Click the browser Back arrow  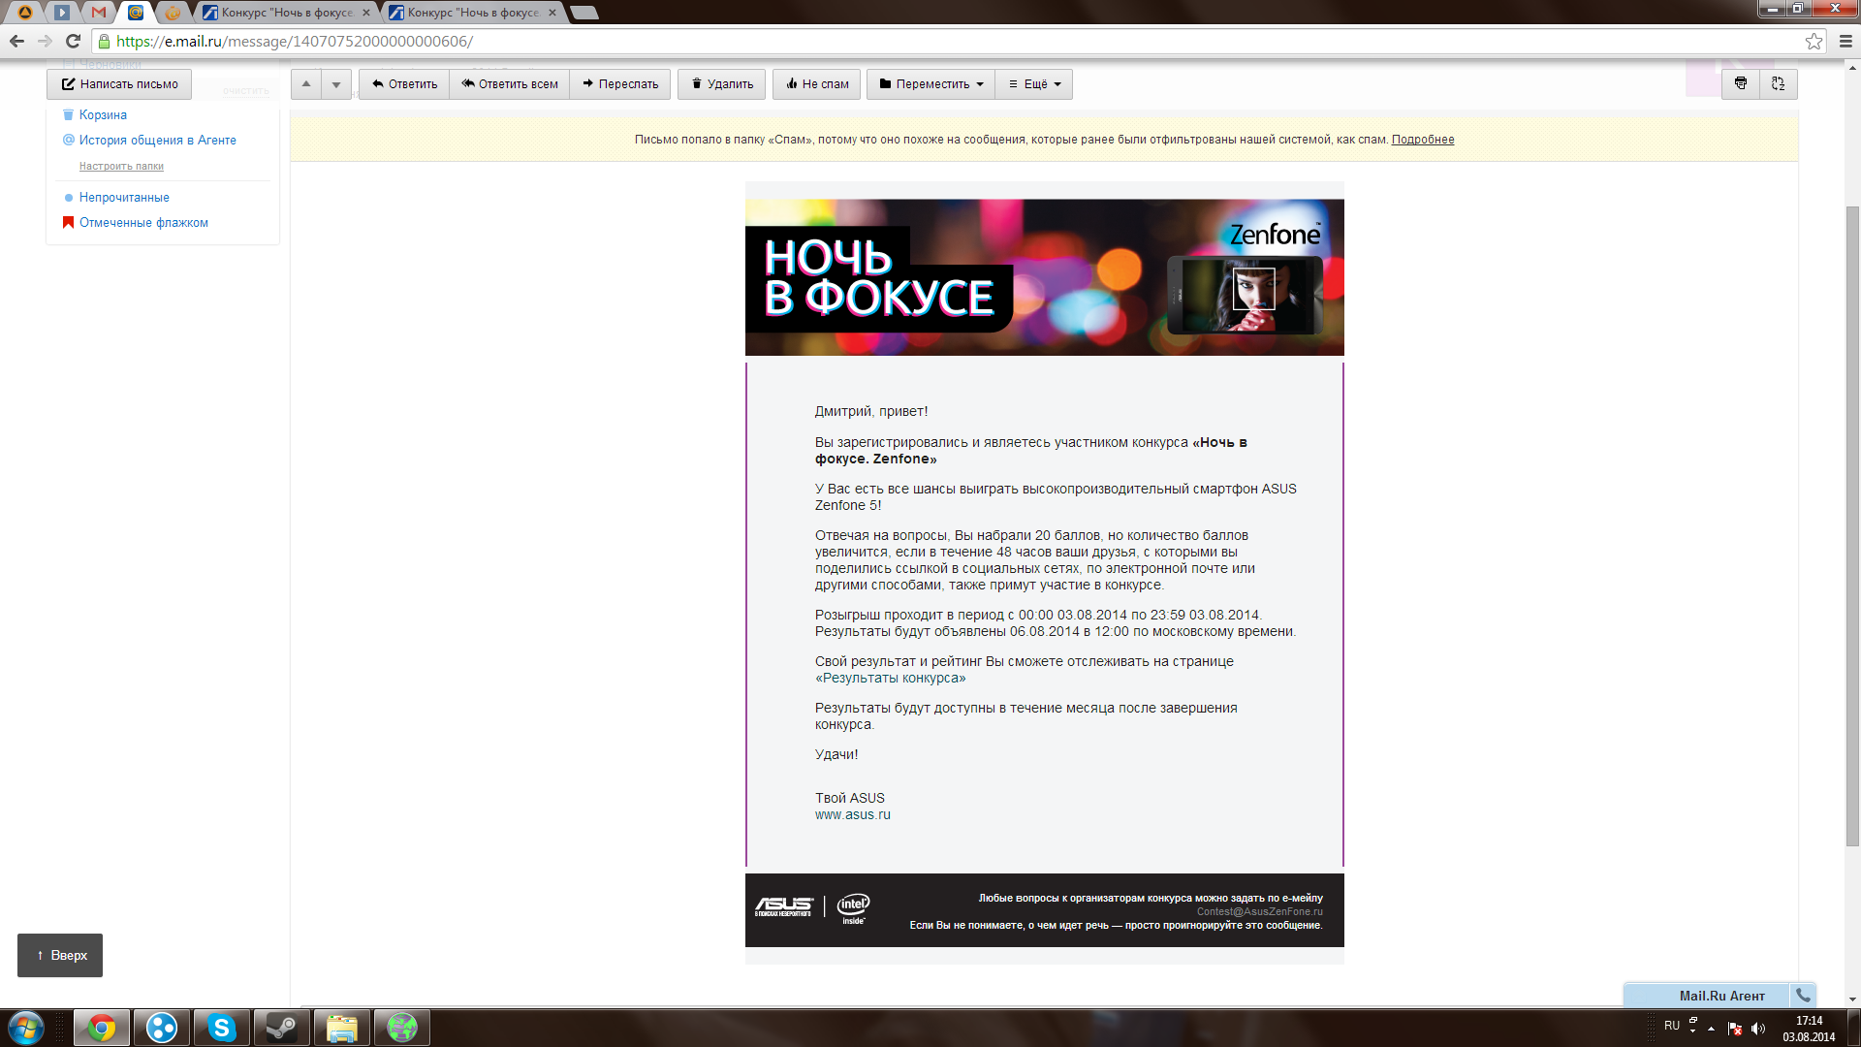(16, 41)
